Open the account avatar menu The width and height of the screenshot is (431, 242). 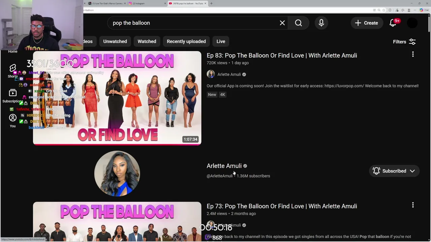tap(412, 23)
